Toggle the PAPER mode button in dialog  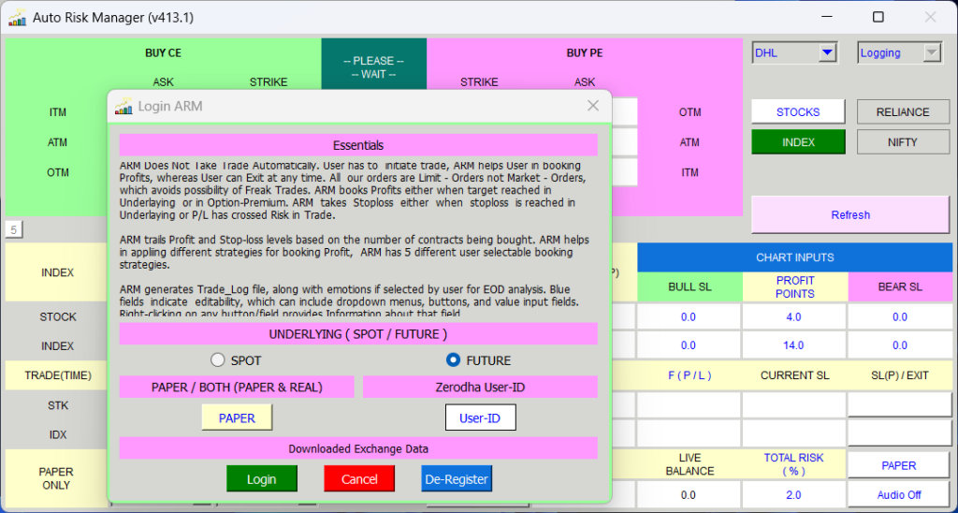coord(237,418)
